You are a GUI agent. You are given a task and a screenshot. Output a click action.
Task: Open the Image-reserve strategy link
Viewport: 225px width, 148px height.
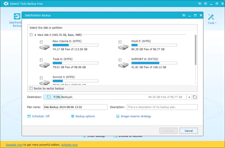click(x=136, y=116)
